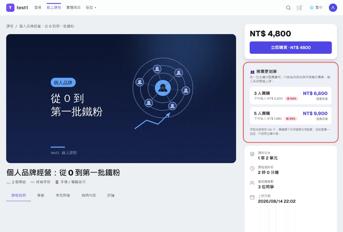Click the course title below the banner

pyautogui.click(x=63, y=173)
